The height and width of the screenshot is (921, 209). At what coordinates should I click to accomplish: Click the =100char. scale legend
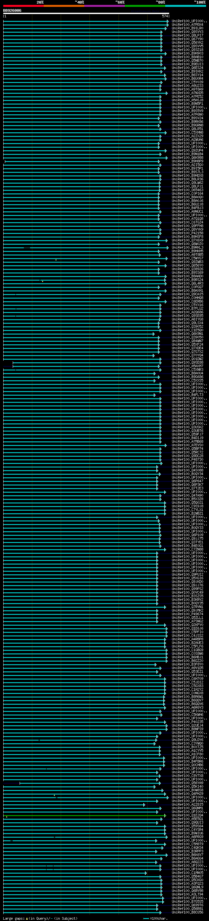click(155, 918)
